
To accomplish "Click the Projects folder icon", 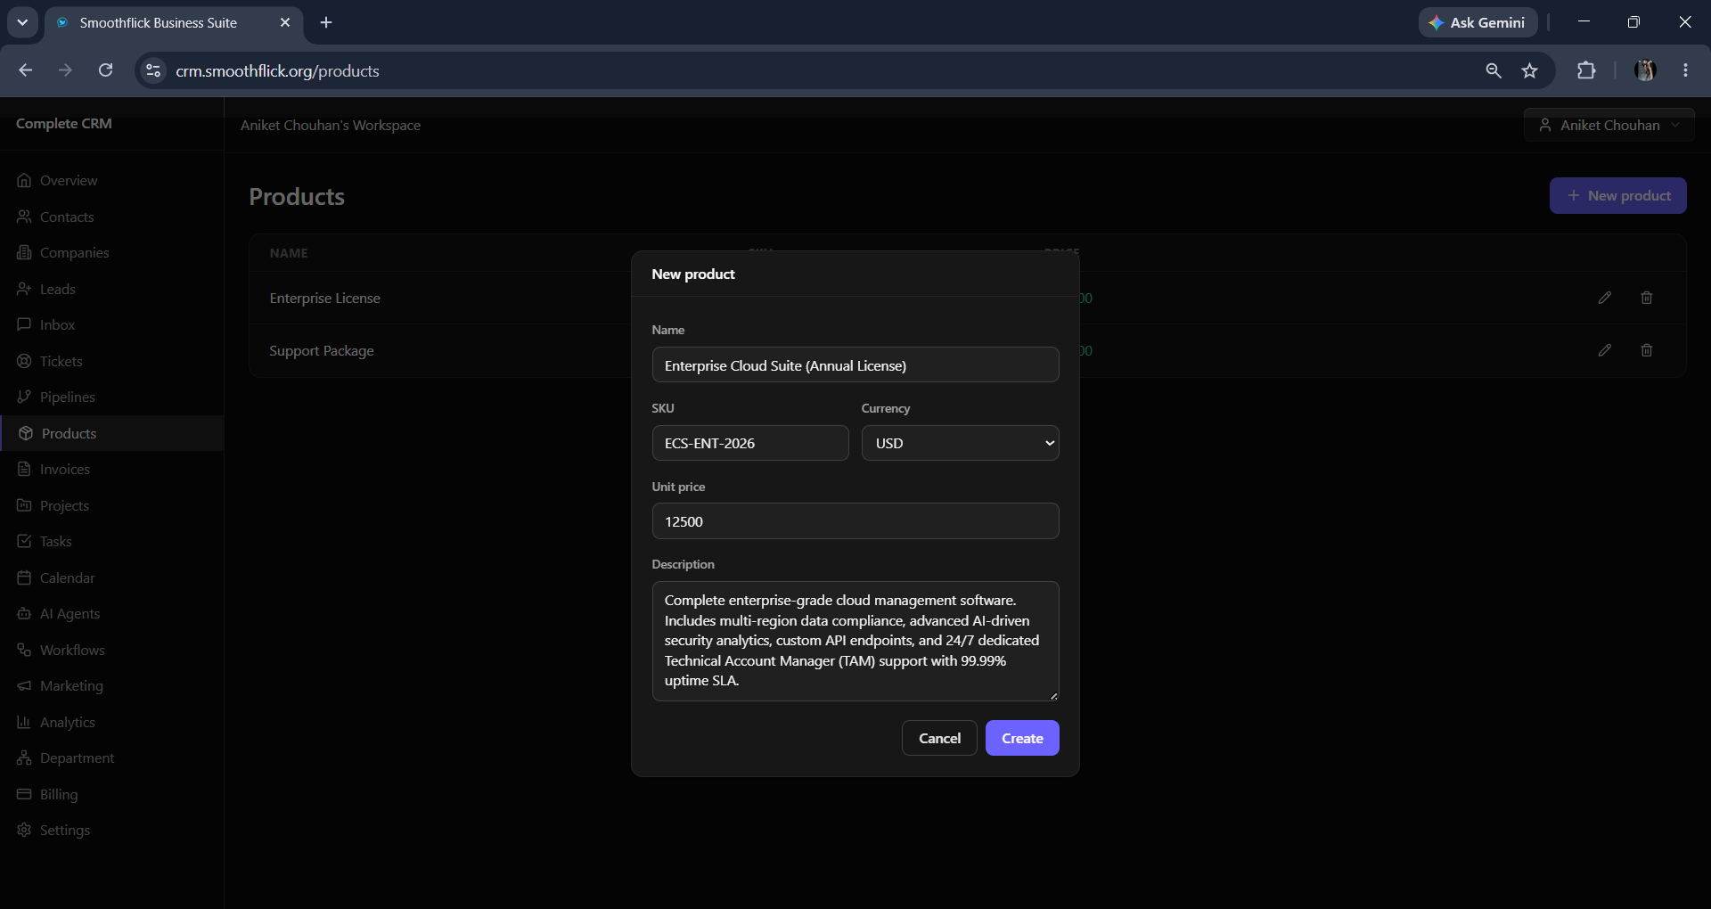I will point(24,505).
